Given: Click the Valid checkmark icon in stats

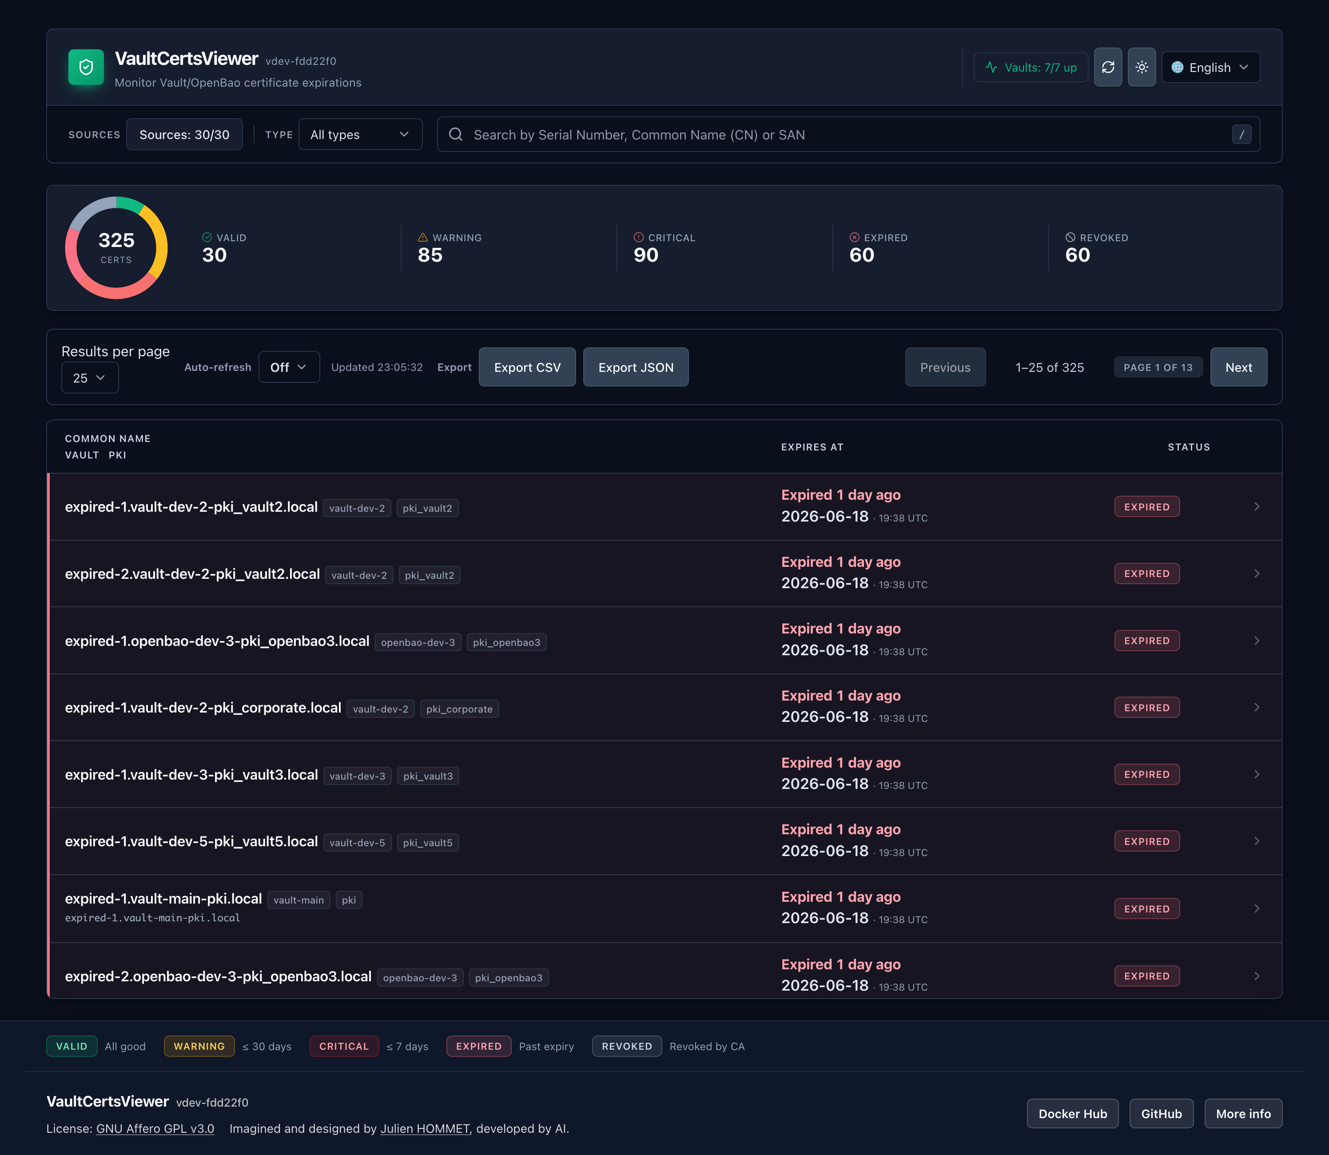Looking at the screenshot, I should tap(207, 237).
